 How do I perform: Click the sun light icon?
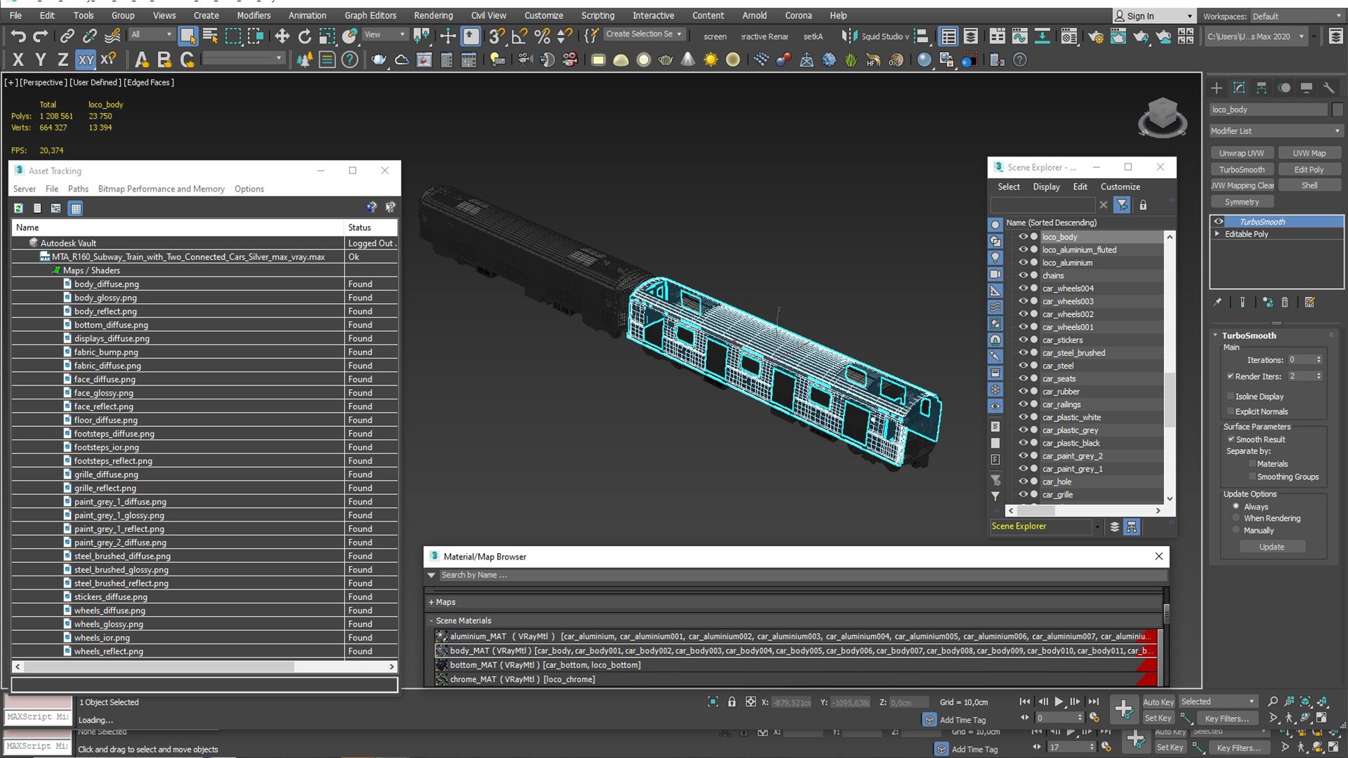pos(711,60)
